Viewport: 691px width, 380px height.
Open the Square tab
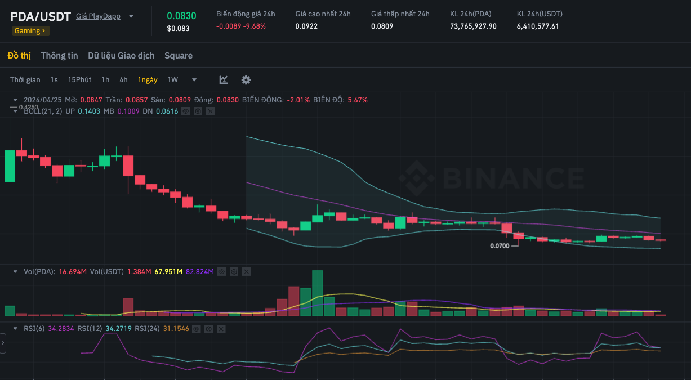point(179,56)
